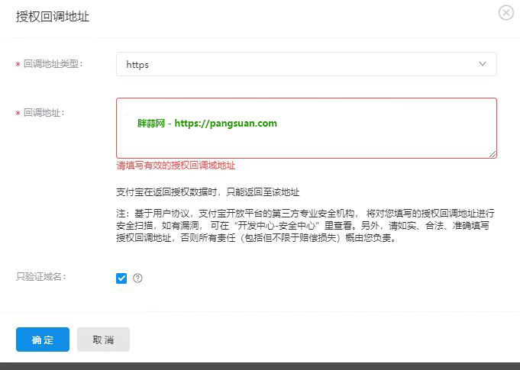520x370 pixels.
Task: Click the 回调地址 field label
Action: (x=44, y=113)
